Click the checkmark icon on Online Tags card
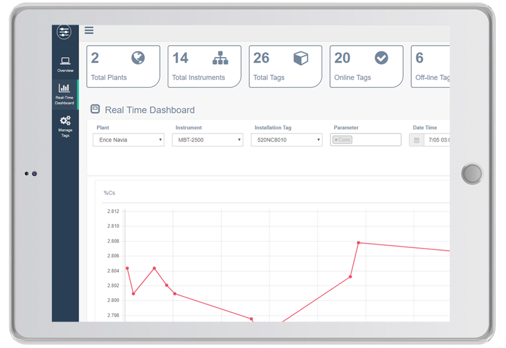Image resolution: width=506 pixels, height=348 pixels. (x=381, y=58)
